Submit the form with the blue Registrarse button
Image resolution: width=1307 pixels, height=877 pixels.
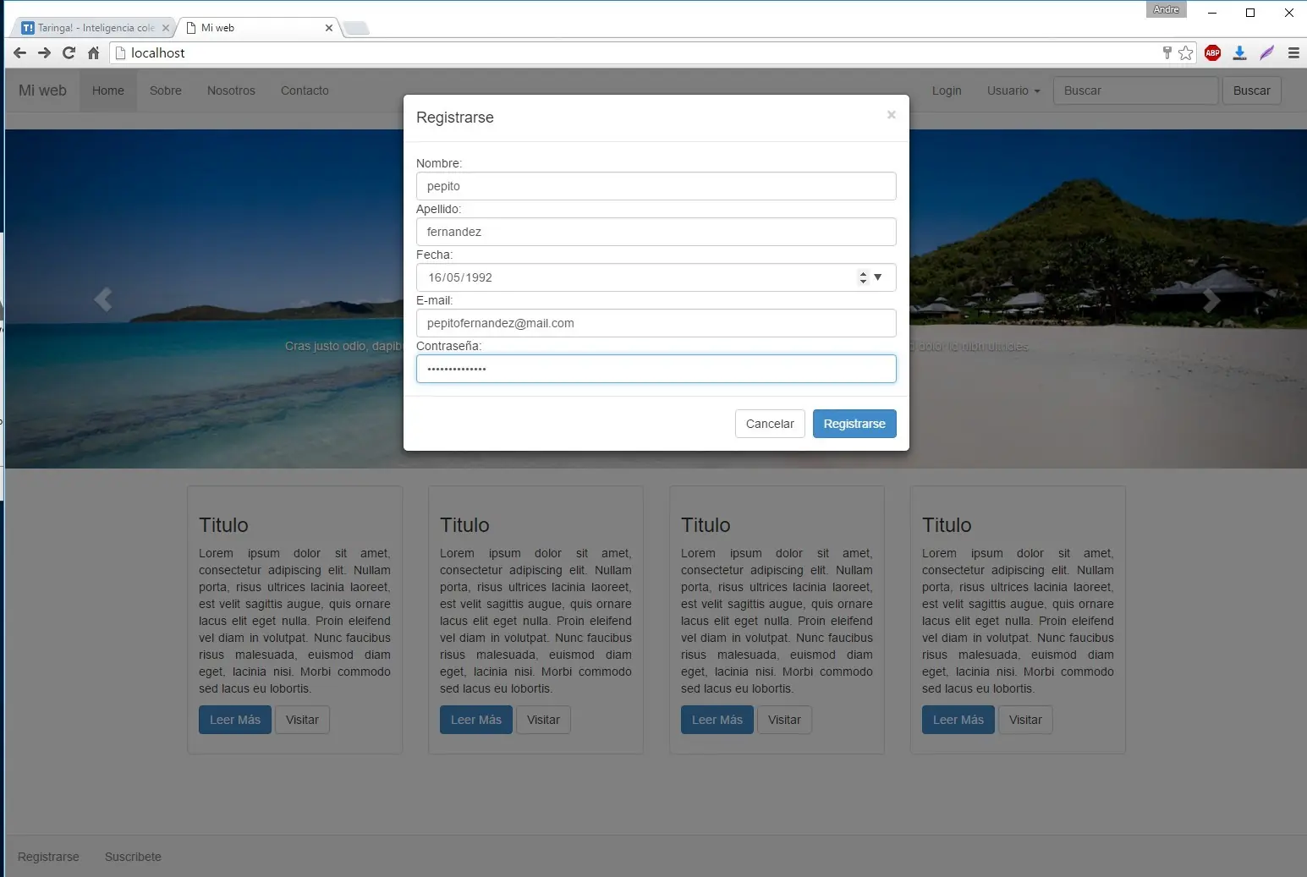click(x=854, y=424)
